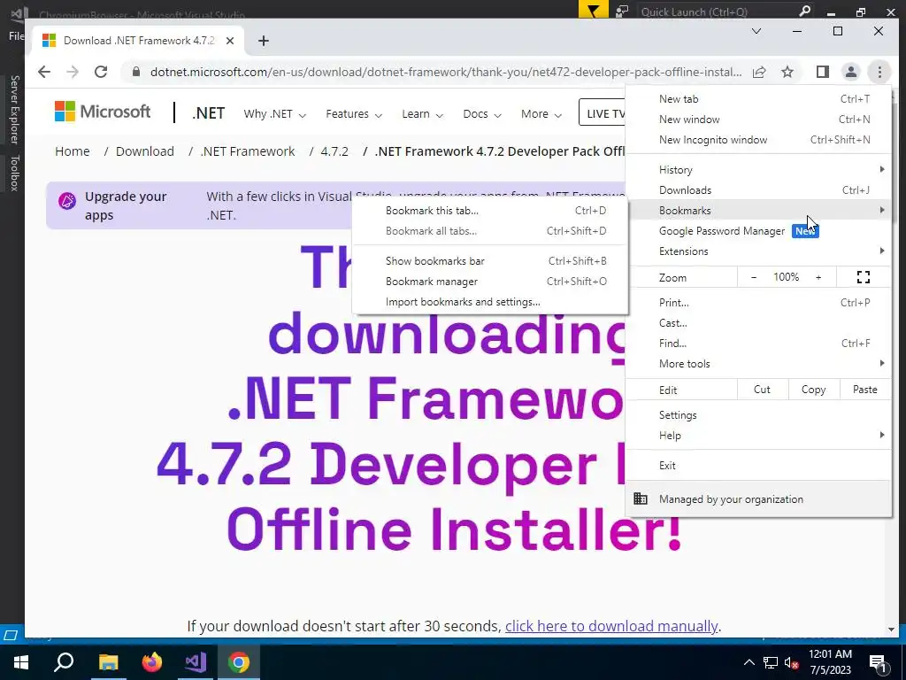Viewport: 906px width, 680px height.
Task: Click the Chrome taskbar icon
Action: tap(239, 662)
